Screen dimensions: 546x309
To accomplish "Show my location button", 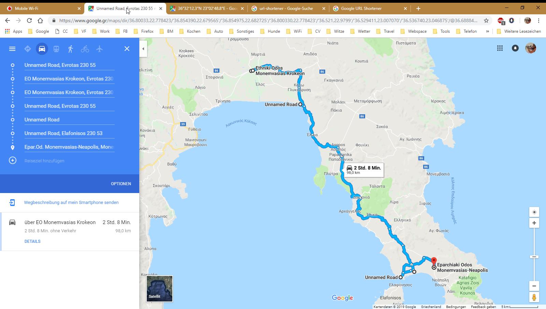I will 534,212.
